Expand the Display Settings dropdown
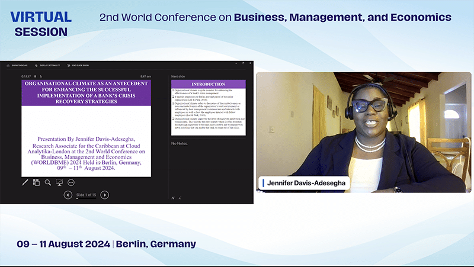 tap(49, 65)
